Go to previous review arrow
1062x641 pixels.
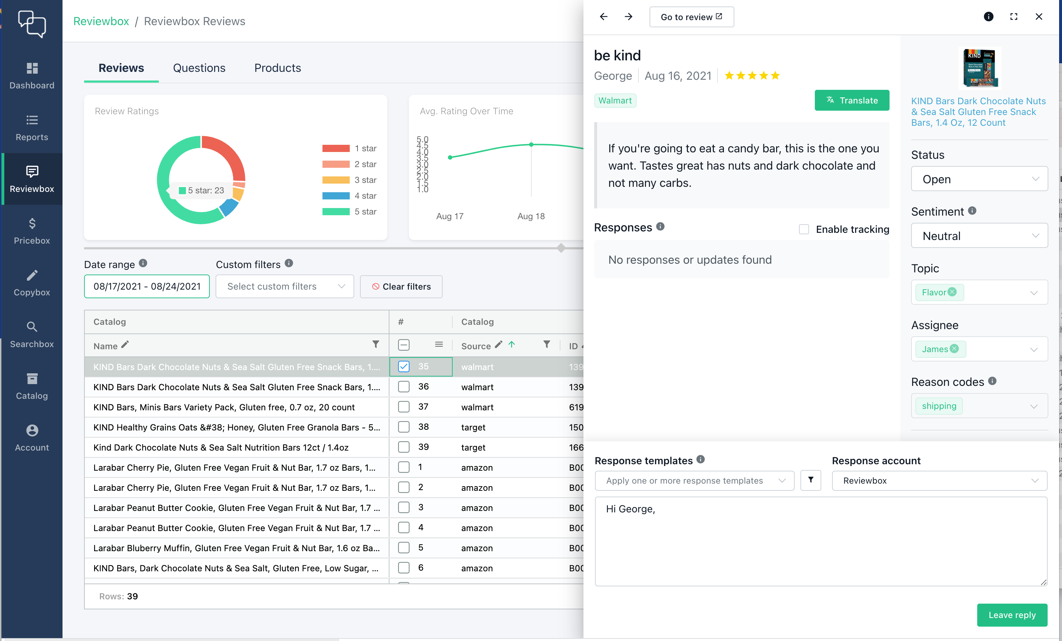point(604,17)
